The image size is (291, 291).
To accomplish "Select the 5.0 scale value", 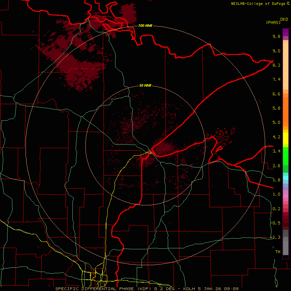I will (x=276, y=123).
